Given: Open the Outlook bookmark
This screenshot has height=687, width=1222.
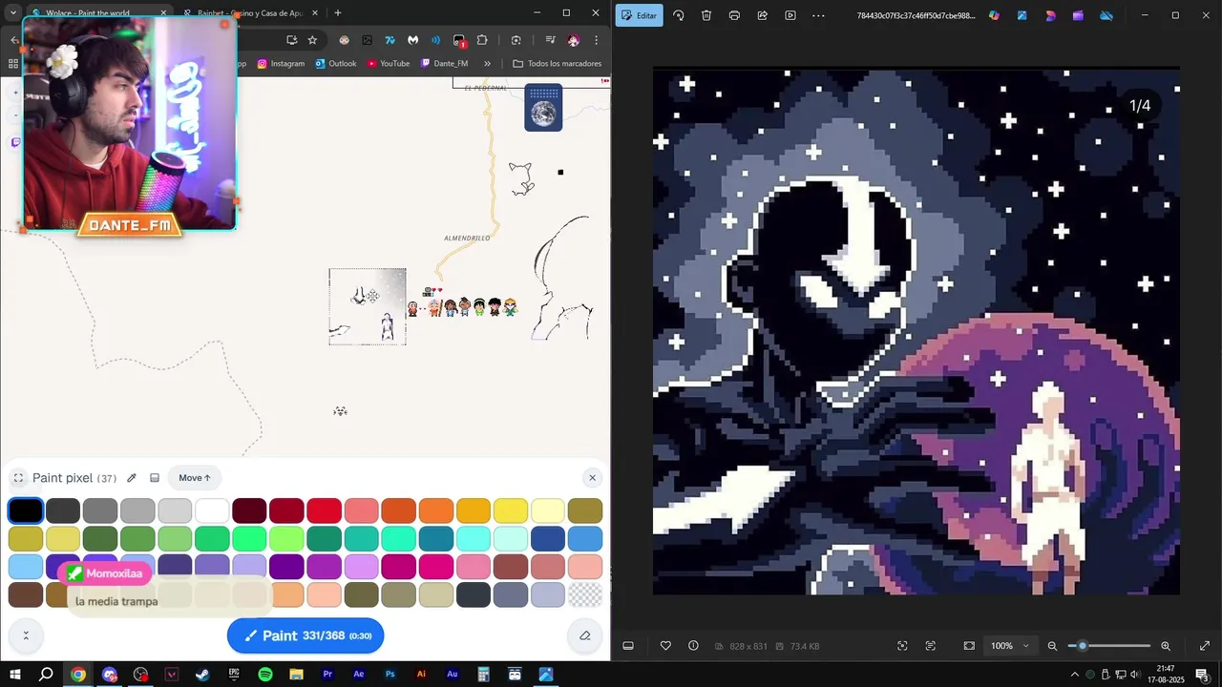Looking at the screenshot, I should tap(335, 64).
